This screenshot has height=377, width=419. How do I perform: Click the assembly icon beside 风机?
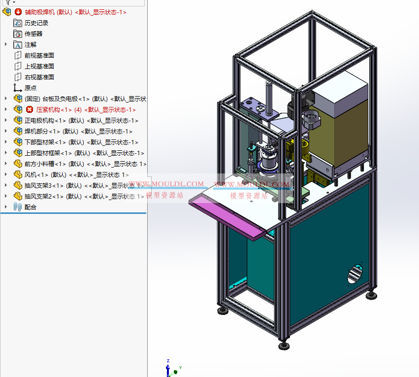pyautogui.click(x=18, y=174)
